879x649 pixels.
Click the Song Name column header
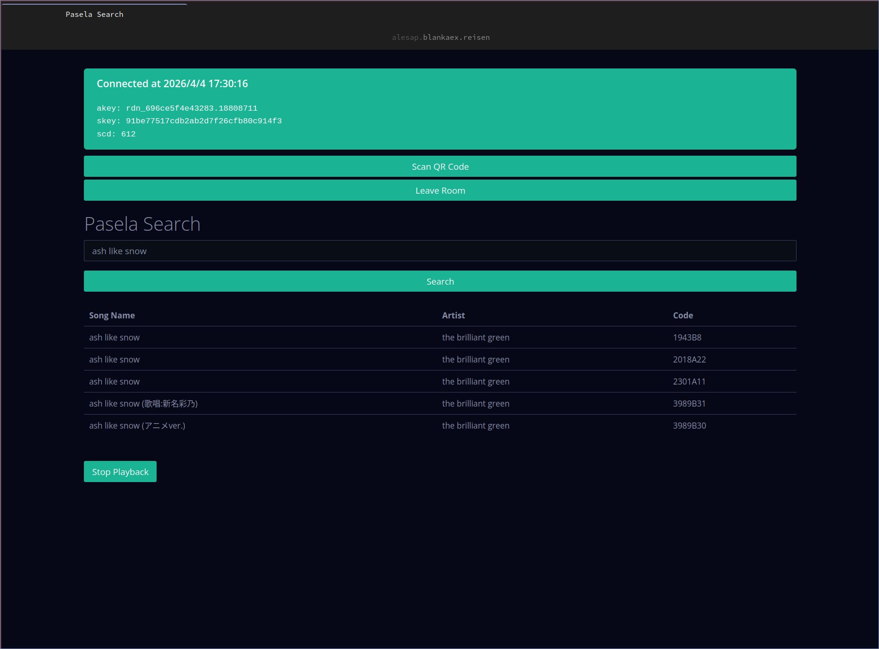pos(112,316)
